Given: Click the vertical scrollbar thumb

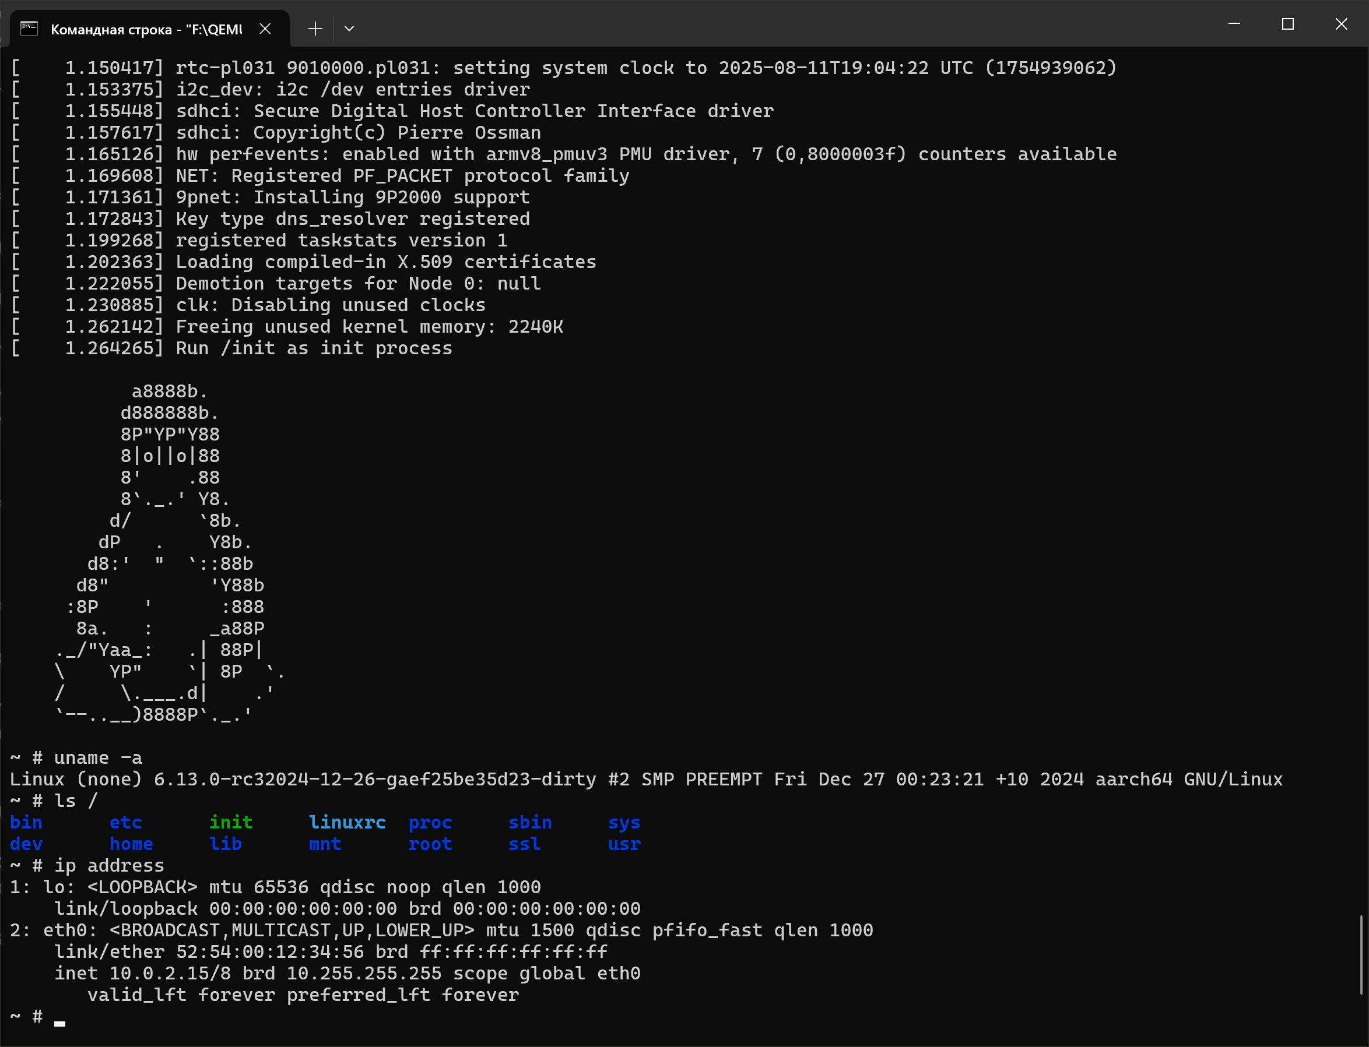Looking at the screenshot, I should [x=1361, y=954].
